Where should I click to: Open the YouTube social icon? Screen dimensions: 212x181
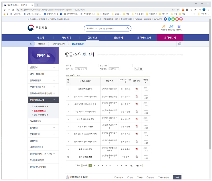tap(177, 19)
